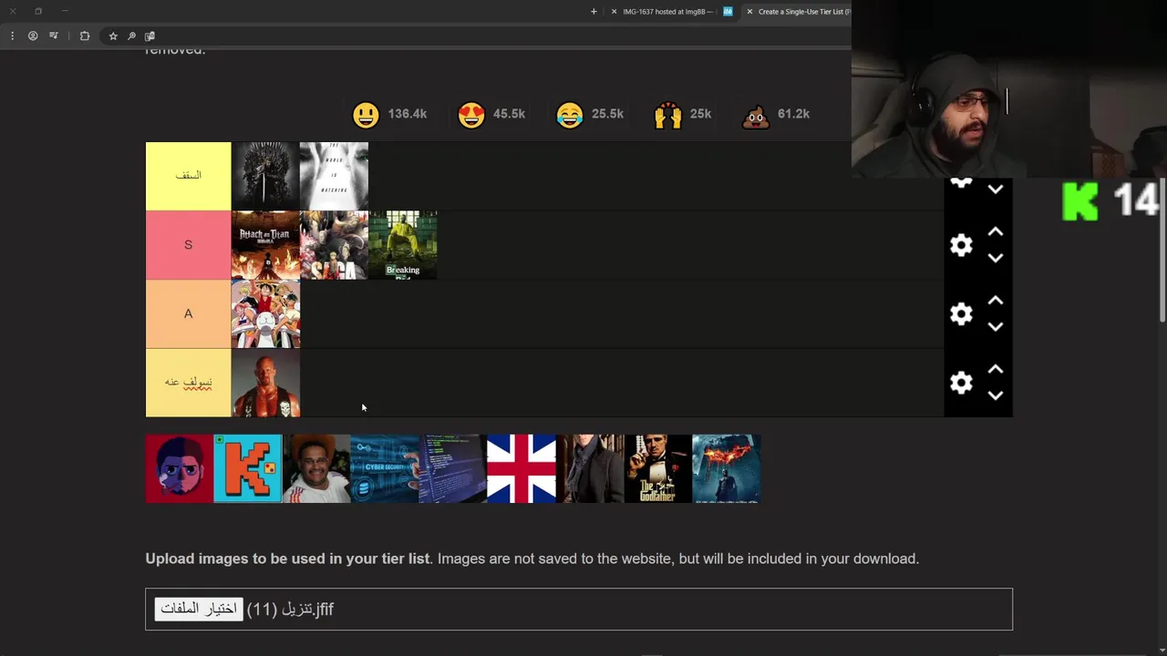Open the browser profile icon
1167x656 pixels.
pyautogui.click(x=33, y=36)
